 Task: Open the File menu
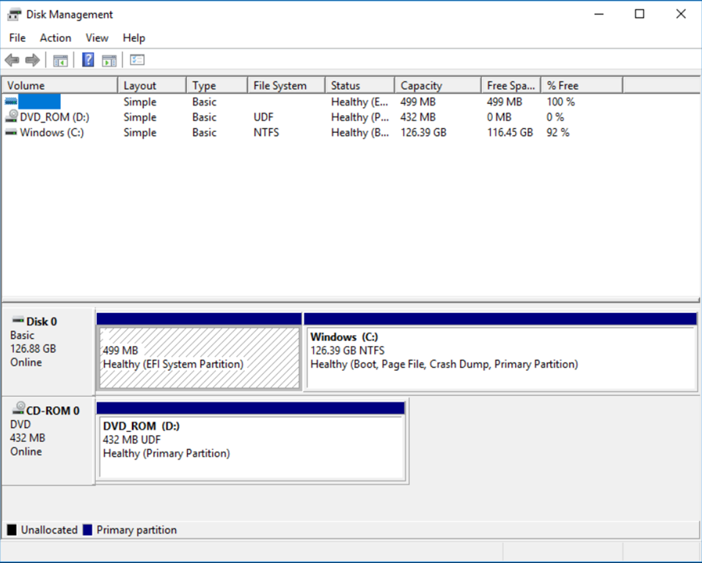[x=17, y=38]
